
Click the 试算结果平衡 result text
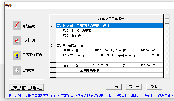click(89, 70)
